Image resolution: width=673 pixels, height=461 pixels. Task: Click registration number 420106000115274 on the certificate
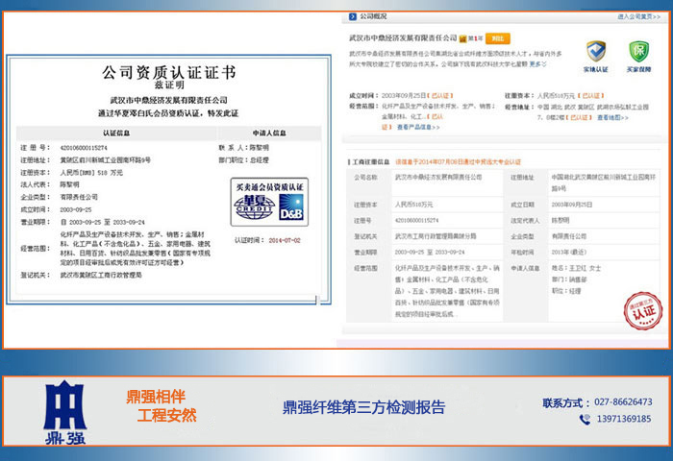[84, 148]
